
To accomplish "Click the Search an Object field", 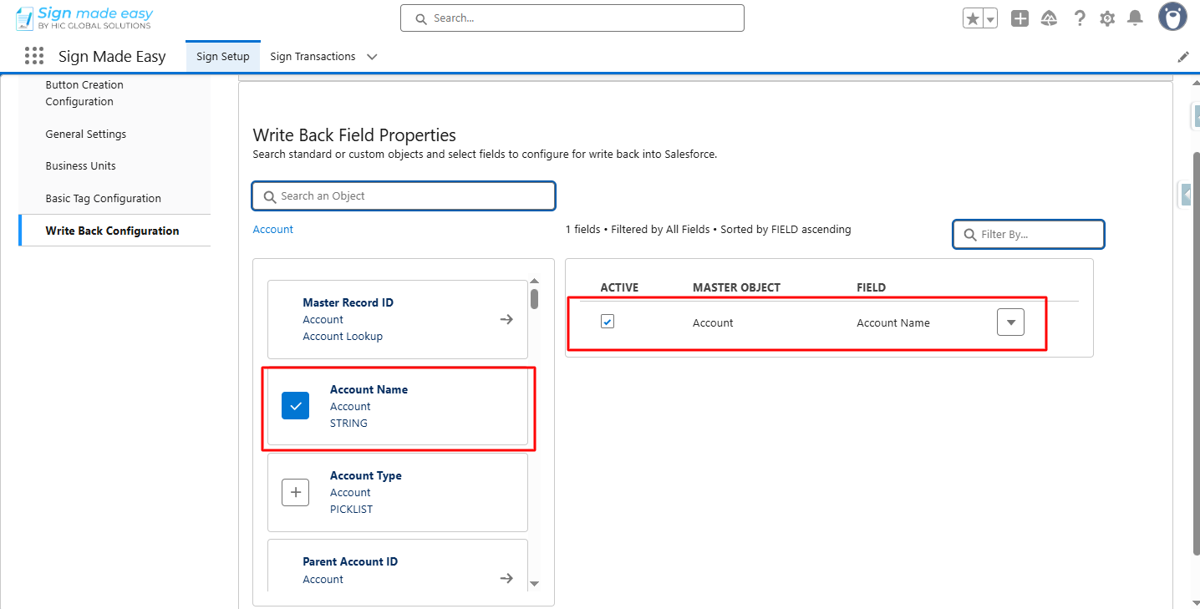I will click(404, 195).
